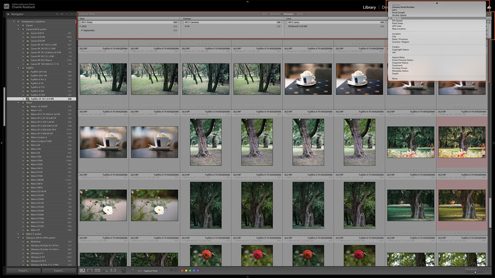Choose None at bottom of menu
The image size is (495, 278).
(395, 79)
